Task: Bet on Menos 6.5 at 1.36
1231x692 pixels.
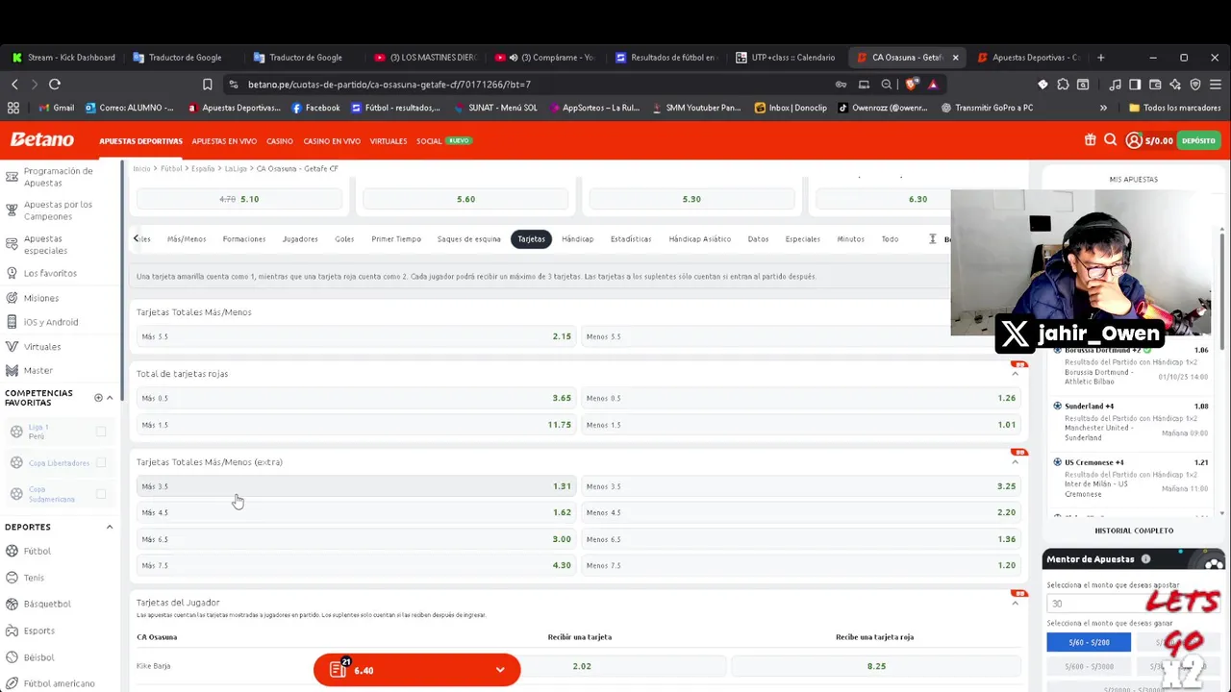Action: coord(800,539)
